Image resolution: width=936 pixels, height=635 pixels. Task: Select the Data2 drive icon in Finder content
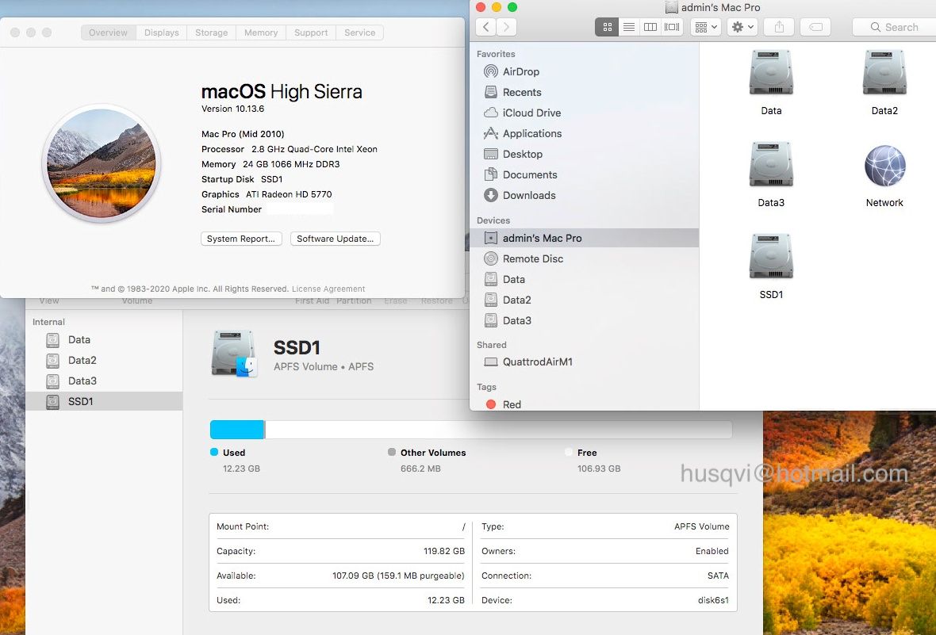click(x=884, y=73)
